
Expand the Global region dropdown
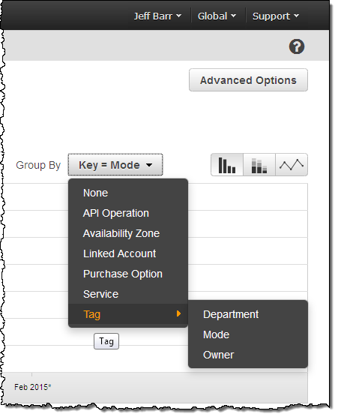217,16
